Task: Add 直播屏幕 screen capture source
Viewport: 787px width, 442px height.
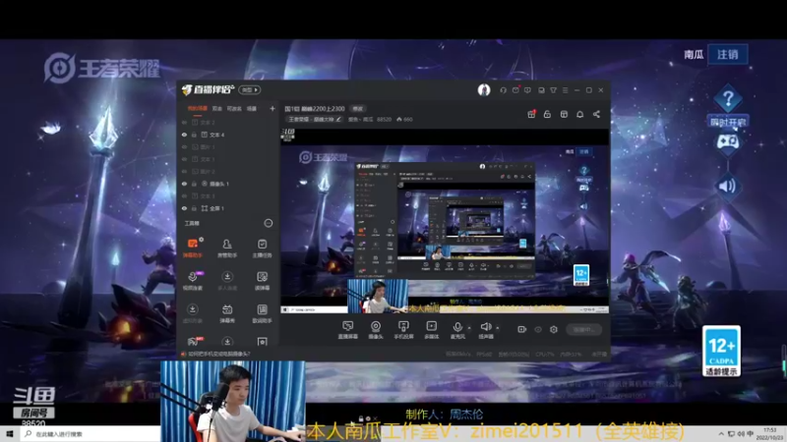Action: (x=348, y=330)
